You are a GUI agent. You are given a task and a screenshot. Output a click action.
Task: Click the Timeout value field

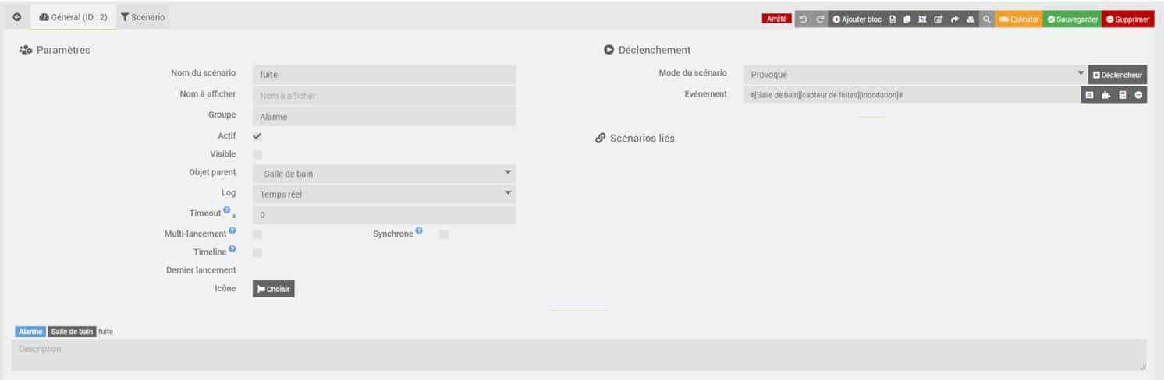tap(384, 215)
